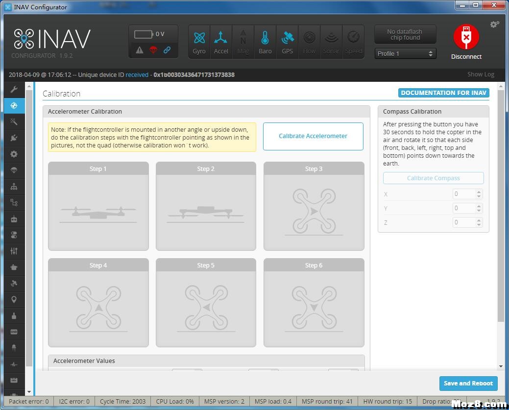
Task: Click the MSP round trip: 41 entry
Action: click(x=327, y=401)
